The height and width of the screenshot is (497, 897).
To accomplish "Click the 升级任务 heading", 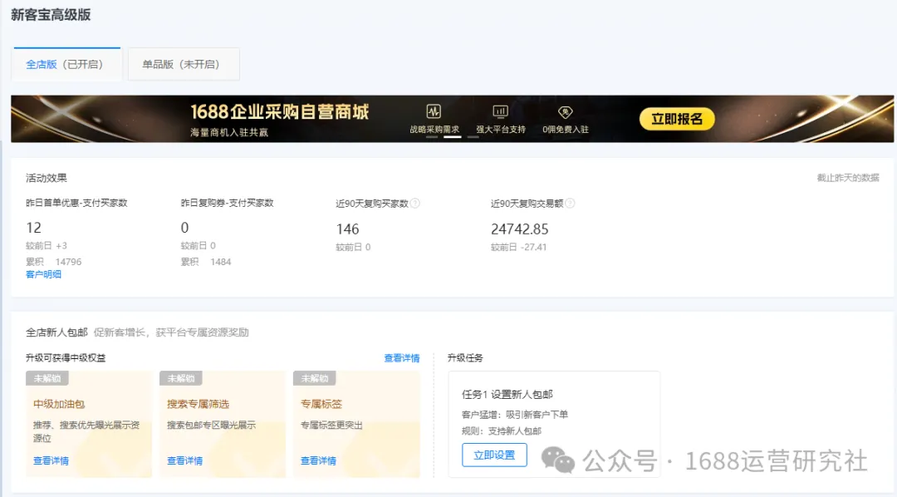I will click(x=465, y=358).
